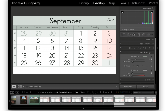Select the Adjustment Brush tool
This screenshot has width=167, height=111.
point(150,35)
